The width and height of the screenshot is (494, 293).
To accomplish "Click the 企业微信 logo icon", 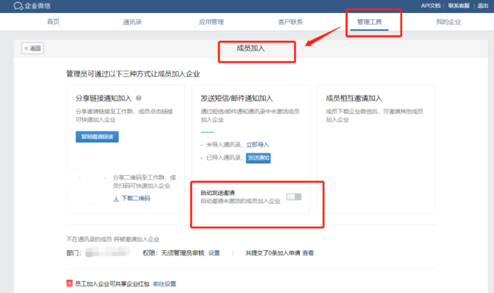I will point(7,6).
